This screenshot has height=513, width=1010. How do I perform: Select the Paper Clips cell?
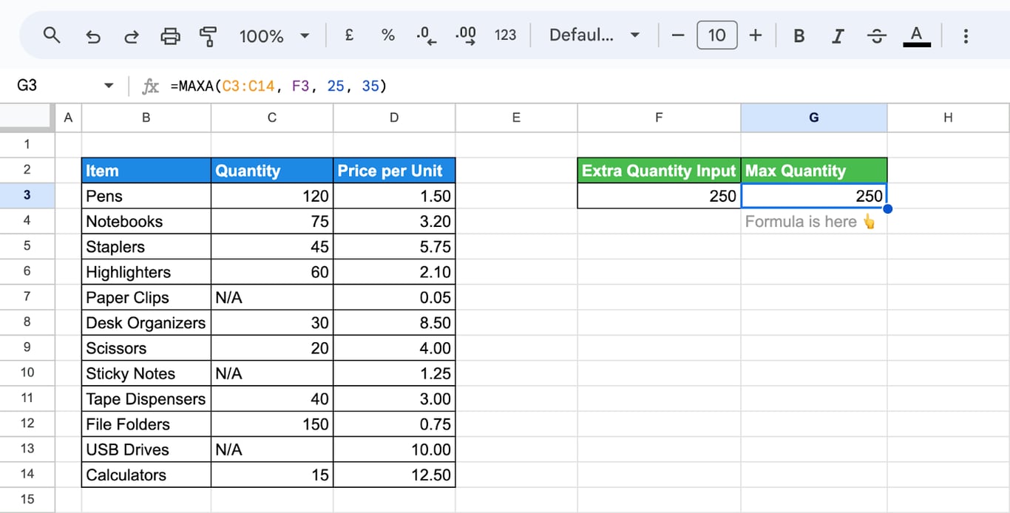tap(146, 297)
